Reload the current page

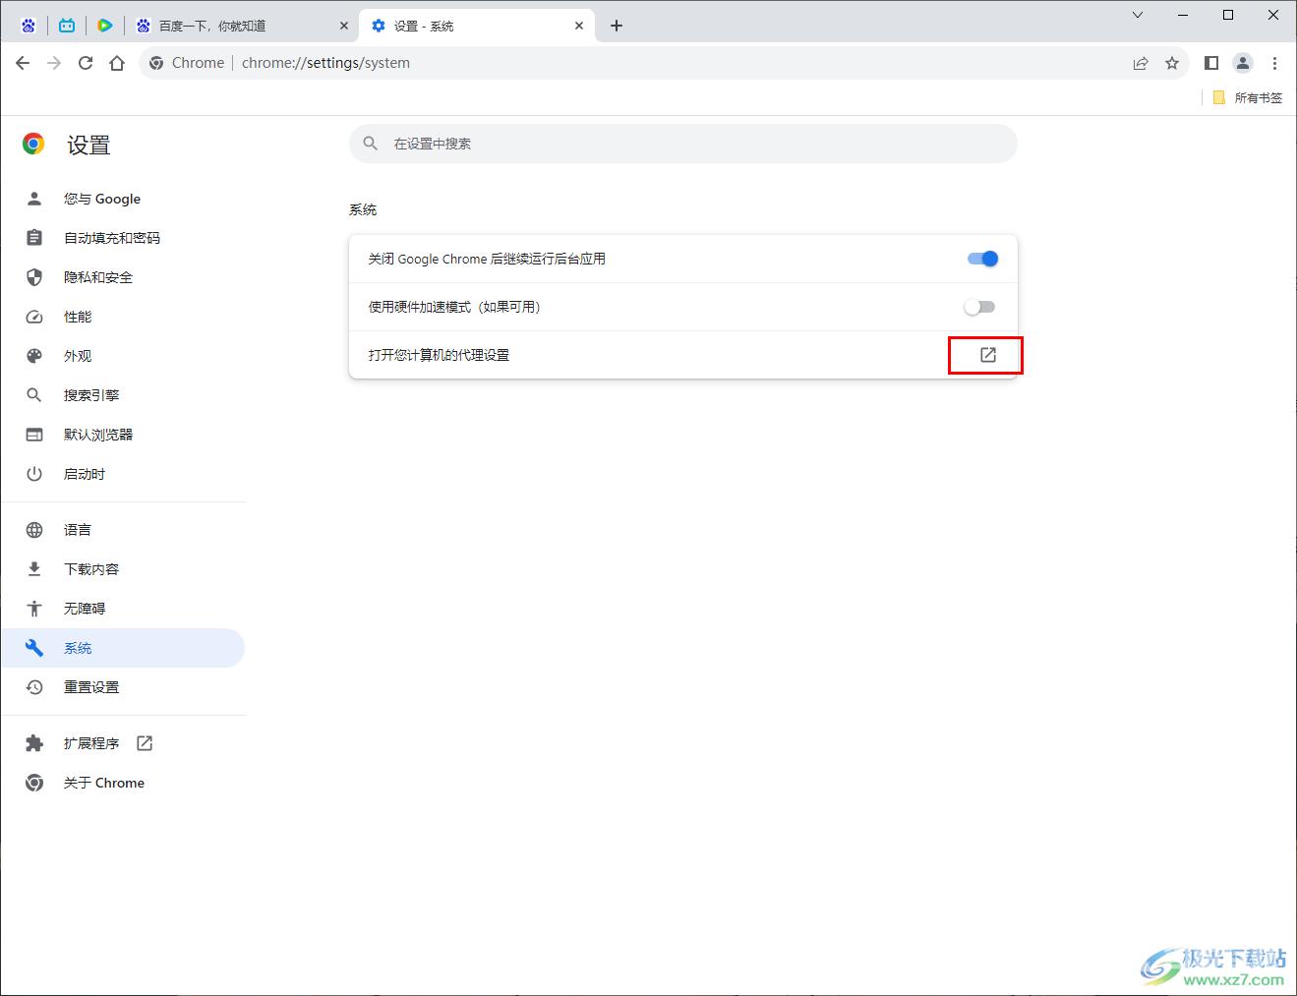86,63
